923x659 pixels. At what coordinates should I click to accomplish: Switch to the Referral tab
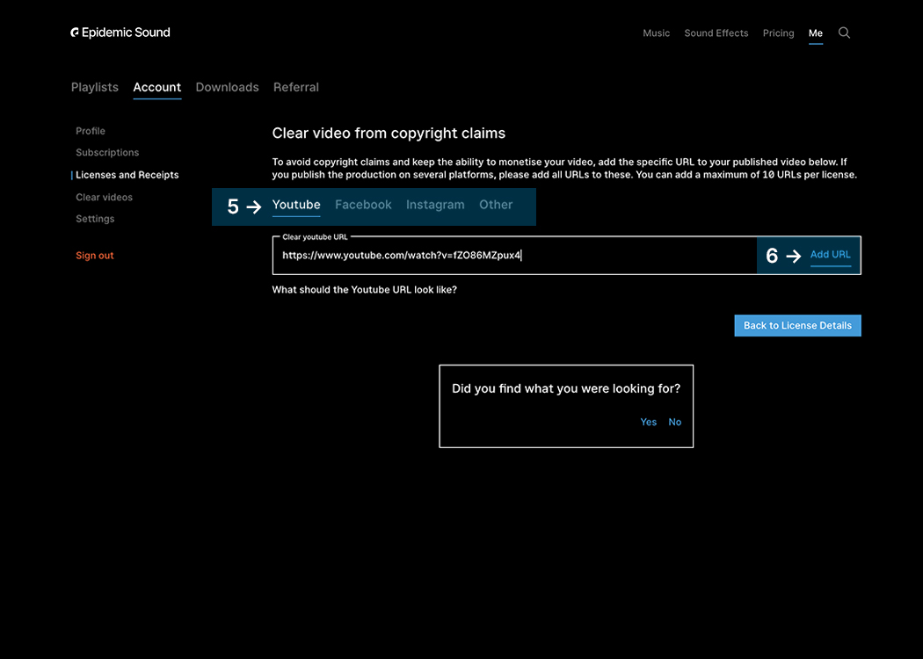point(295,87)
